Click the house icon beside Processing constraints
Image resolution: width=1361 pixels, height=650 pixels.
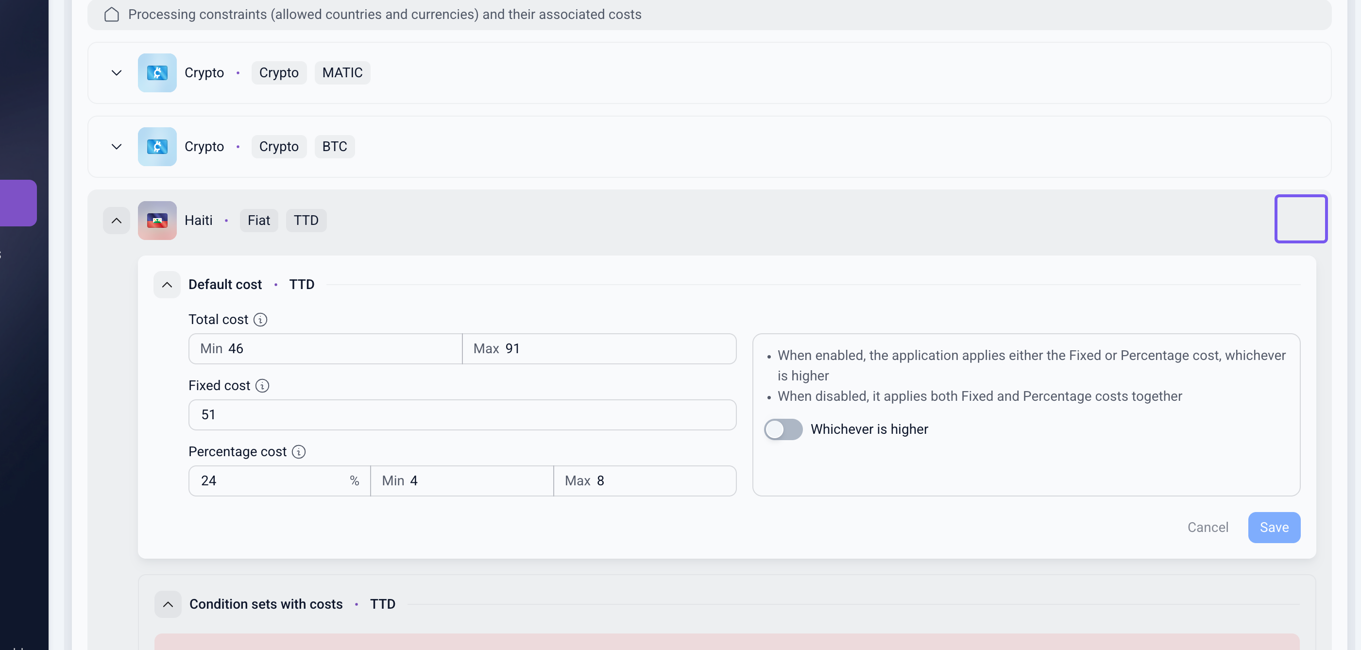pyautogui.click(x=112, y=14)
